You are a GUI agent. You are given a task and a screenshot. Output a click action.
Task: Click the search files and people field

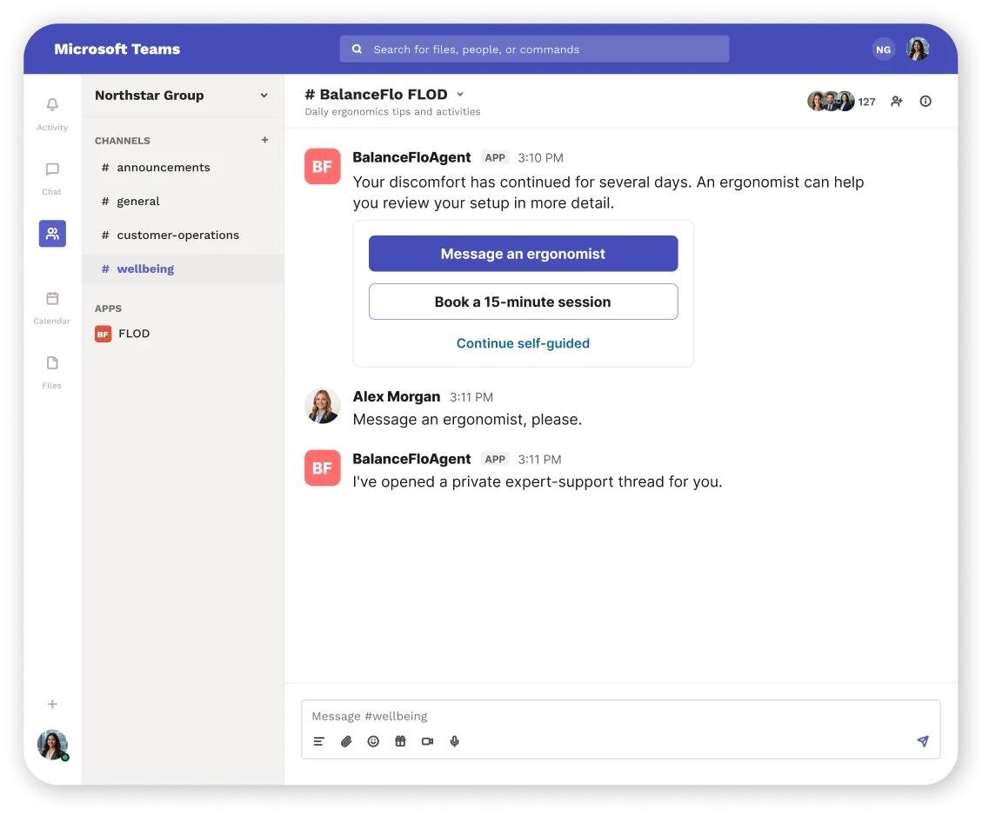point(534,50)
